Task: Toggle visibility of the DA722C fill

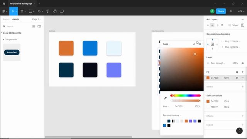Action: click(x=237, y=78)
